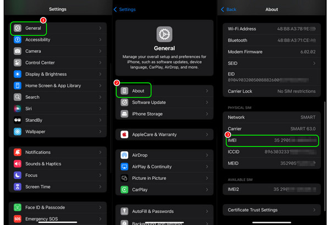Open the Accessibility menu item
The image size is (330, 225).
tap(58, 40)
